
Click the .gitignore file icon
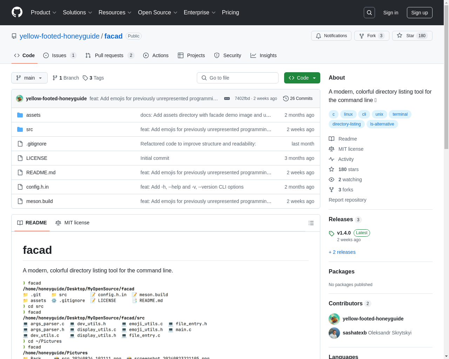pyautogui.click(x=20, y=144)
